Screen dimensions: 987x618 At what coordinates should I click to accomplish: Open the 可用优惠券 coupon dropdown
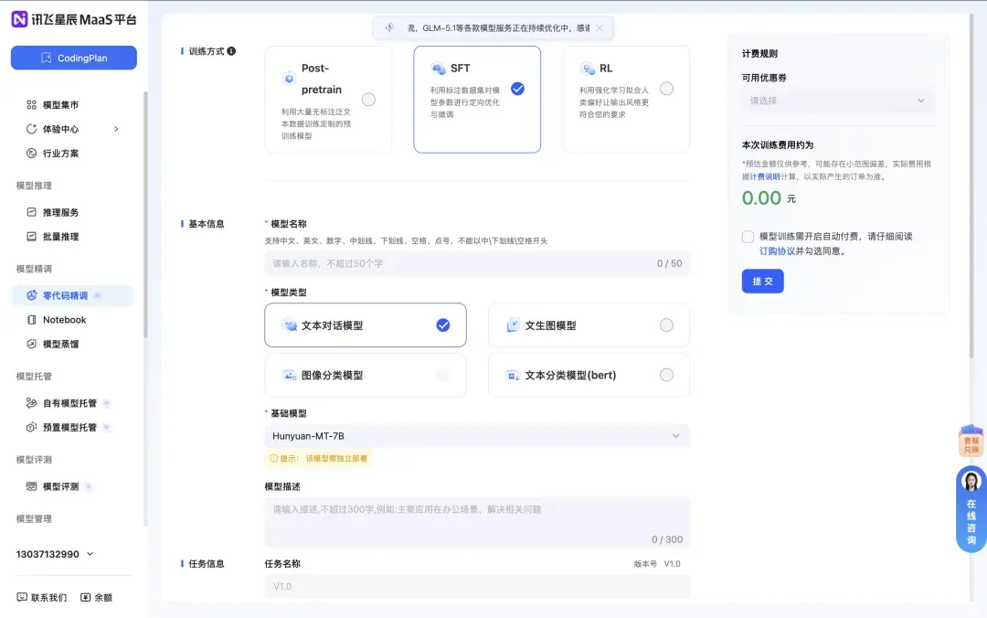(x=838, y=101)
